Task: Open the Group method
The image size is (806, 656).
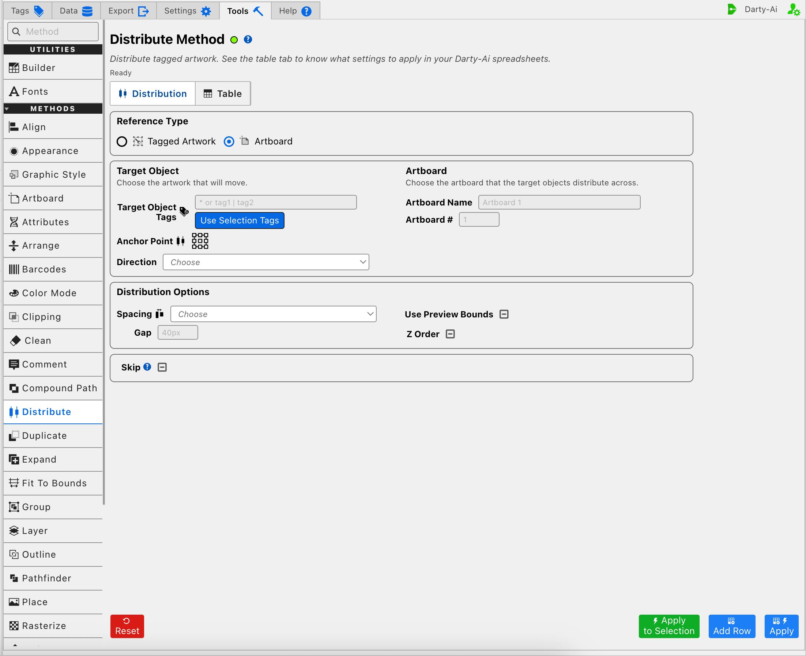Action: click(53, 507)
